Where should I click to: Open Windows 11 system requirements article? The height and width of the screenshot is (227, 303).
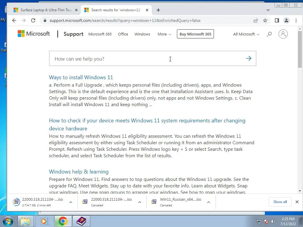tap(147, 124)
